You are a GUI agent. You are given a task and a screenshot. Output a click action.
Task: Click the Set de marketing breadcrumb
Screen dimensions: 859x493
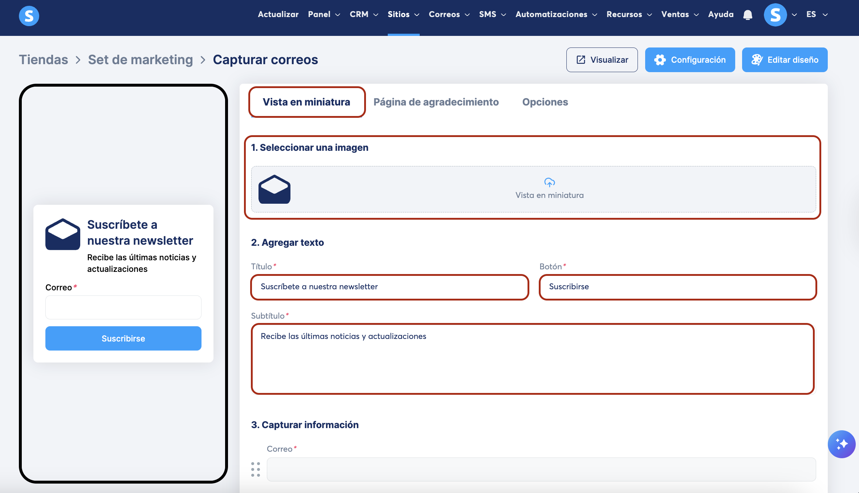click(141, 60)
